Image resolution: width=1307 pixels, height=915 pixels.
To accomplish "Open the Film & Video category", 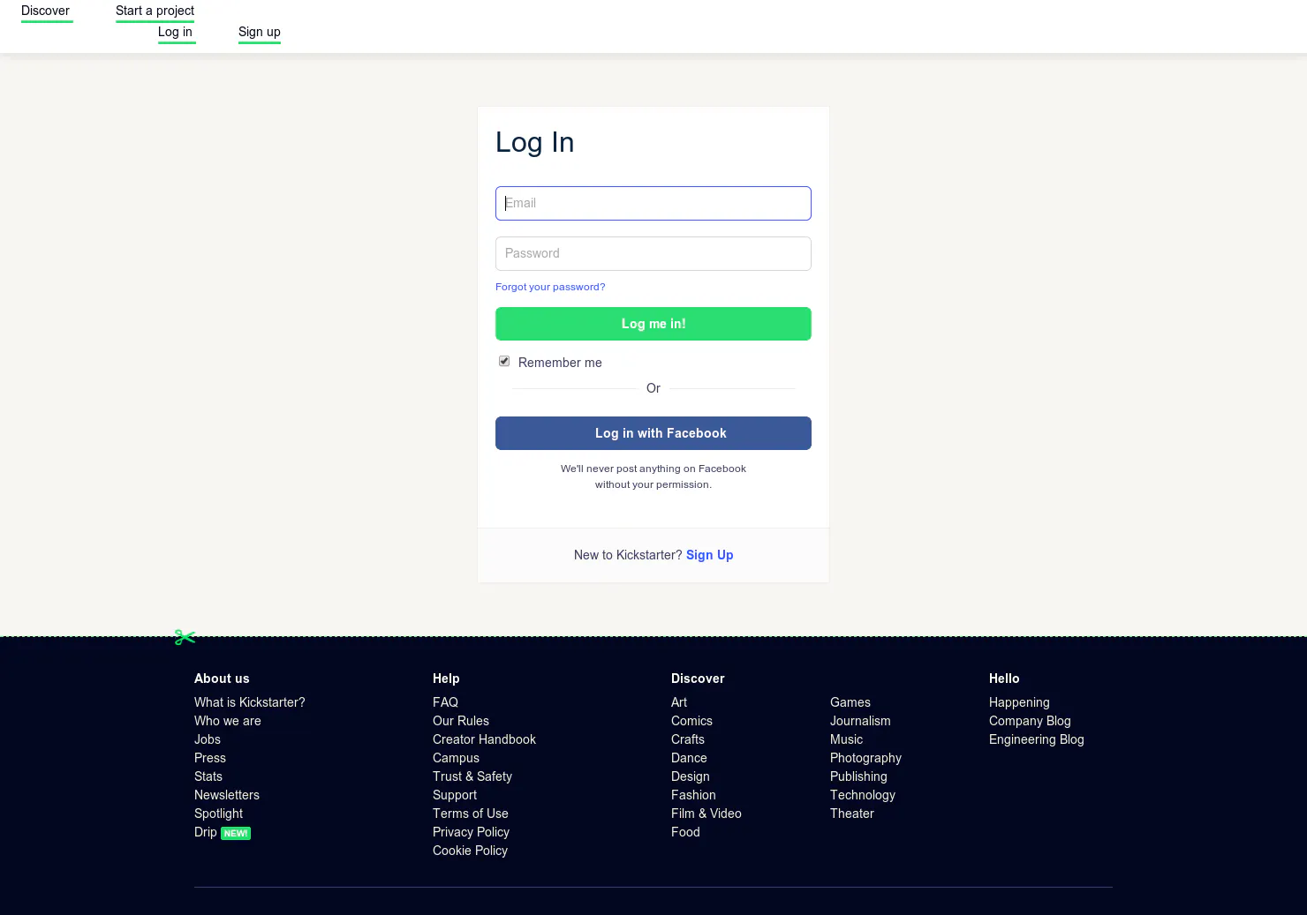I will pyautogui.click(x=706, y=814).
